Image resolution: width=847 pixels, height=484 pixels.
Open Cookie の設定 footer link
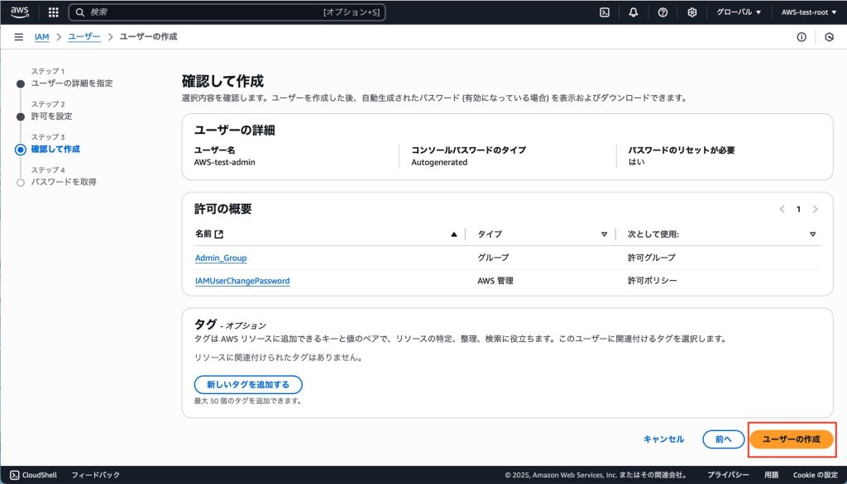coord(815,475)
